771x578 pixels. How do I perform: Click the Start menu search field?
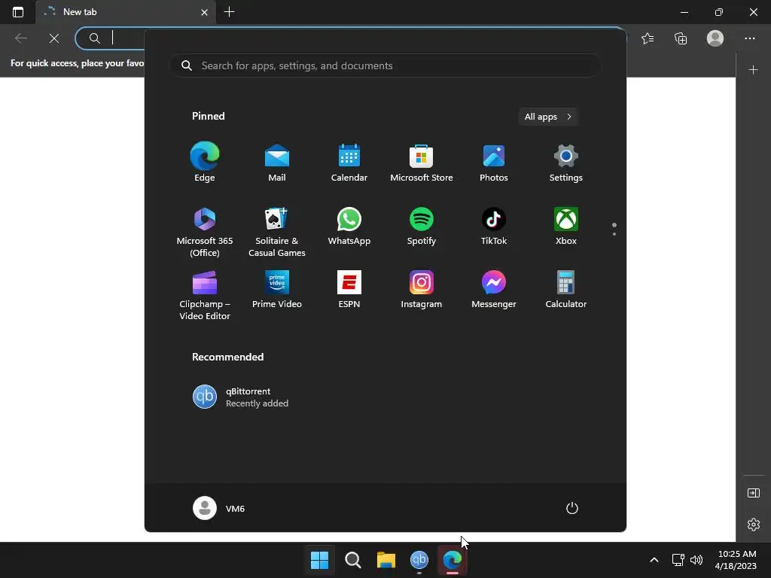click(x=385, y=65)
